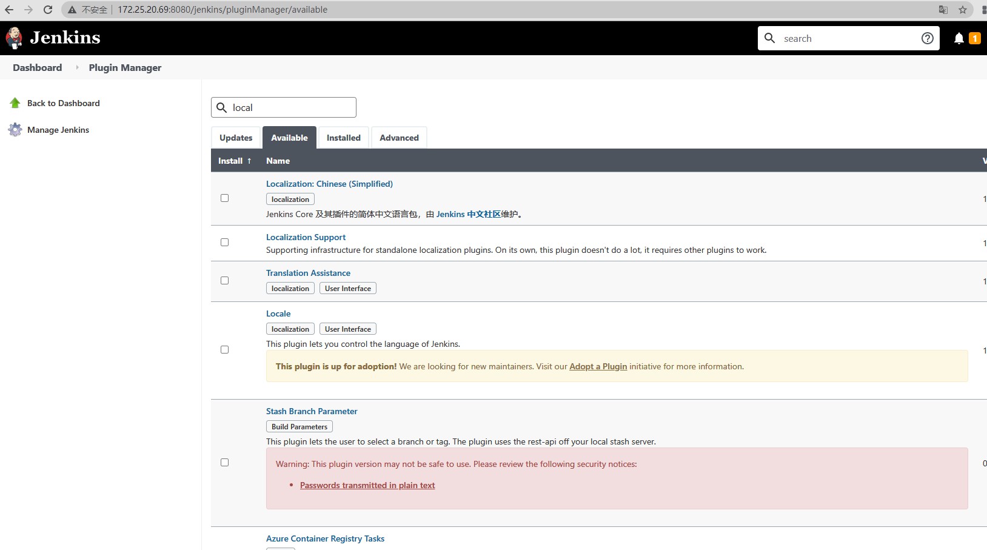The width and height of the screenshot is (987, 550).
Task: Click the Jenkins butler logo icon
Action: tap(14, 38)
